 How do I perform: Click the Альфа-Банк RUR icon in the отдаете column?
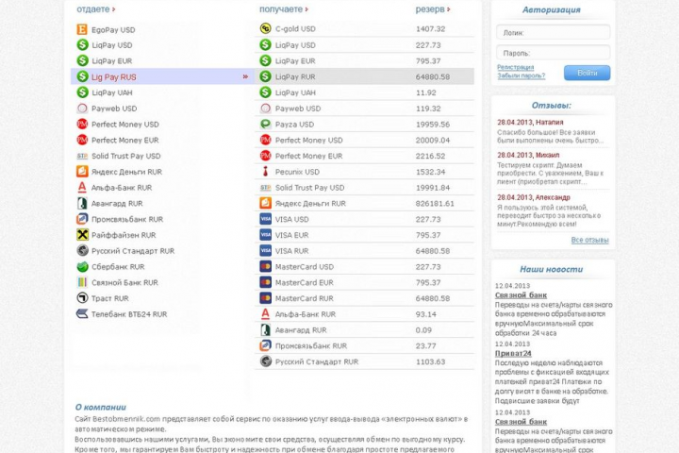click(x=82, y=188)
